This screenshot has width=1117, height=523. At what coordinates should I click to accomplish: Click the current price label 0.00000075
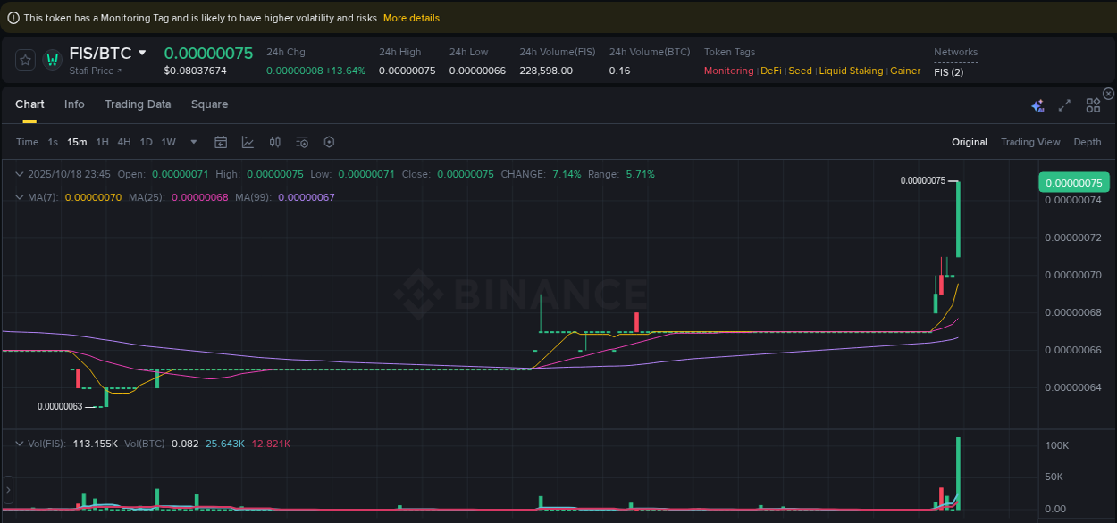tap(1073, 182)
